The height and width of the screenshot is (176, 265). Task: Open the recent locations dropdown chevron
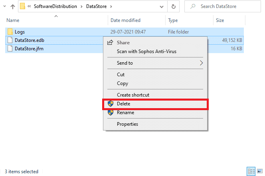point(4,6)
